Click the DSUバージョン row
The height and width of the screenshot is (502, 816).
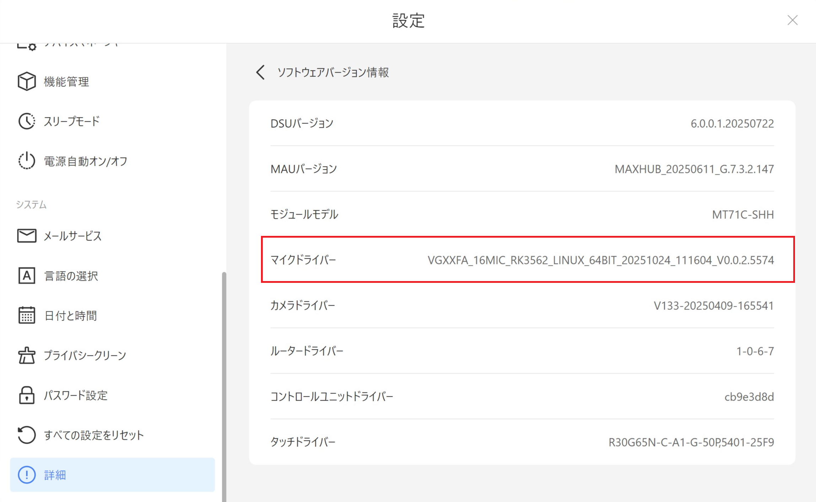click(x=522, y=123)
